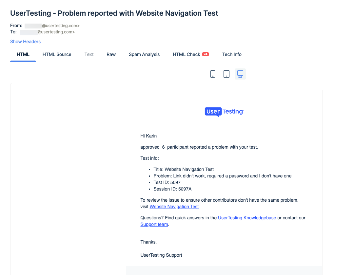This screenshot has width=354, height=275.
Task: Open the UserTesting Knowledgebase link
Action: coord(247,218)
